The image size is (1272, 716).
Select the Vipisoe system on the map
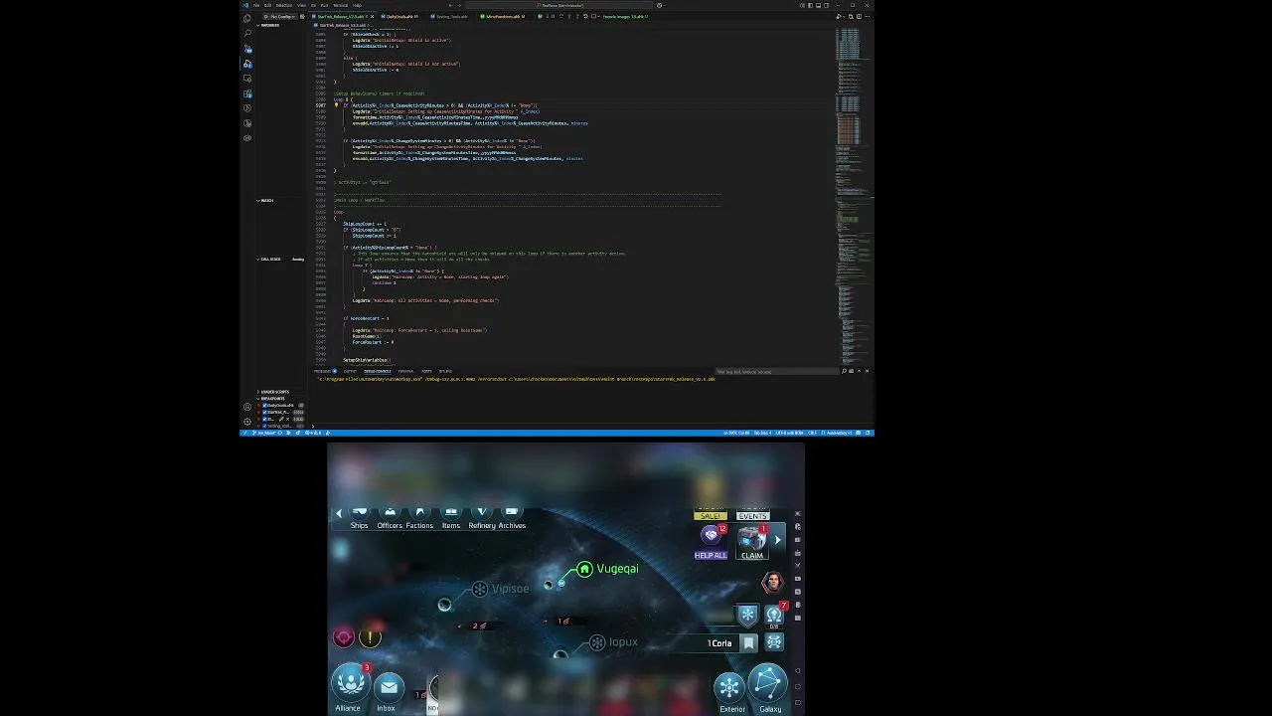tap(510, 589)
